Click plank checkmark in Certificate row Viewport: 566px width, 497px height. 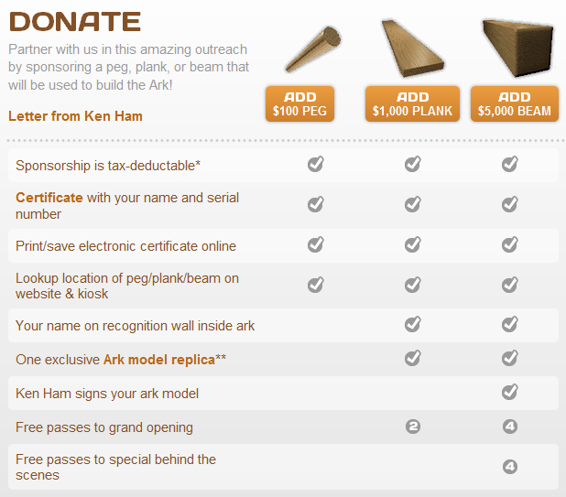pyautogui.click(x=413, y=204)
